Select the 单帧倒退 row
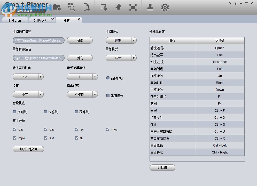The height and width of the screenshot is (186, 257). point(197,69)
